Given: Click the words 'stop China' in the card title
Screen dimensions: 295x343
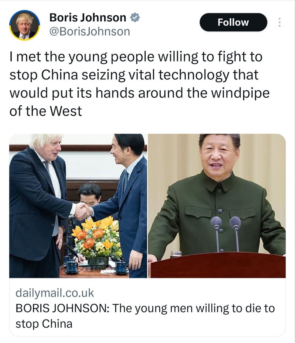Looking at the screenshot, I should [44, 324].
